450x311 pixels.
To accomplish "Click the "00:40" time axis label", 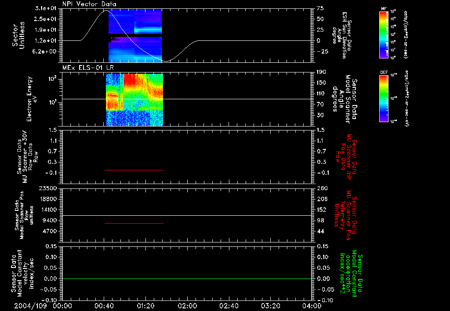I will tap(104, 306).
